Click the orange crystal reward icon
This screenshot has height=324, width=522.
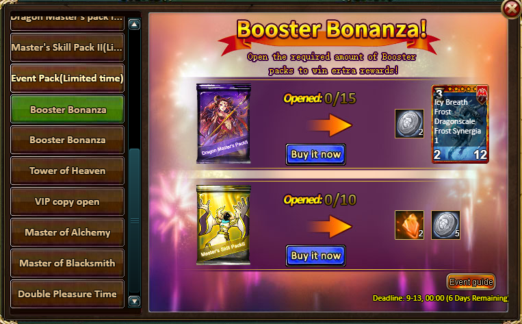[x=409, y=225]
